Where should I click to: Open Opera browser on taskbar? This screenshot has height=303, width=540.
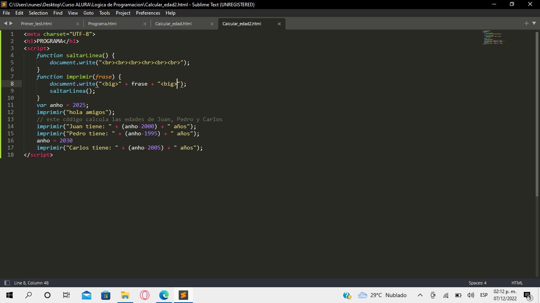[x=144, y=295]
